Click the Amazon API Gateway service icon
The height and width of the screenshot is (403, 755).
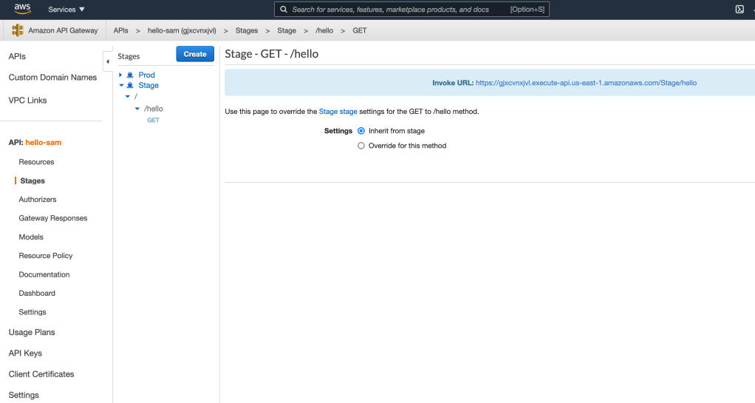tap(18, 31)
